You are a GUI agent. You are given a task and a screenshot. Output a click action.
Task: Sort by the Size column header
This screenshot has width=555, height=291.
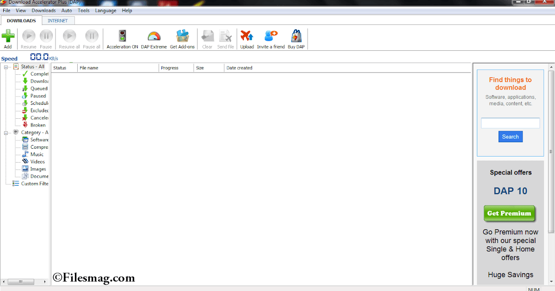click(209, 68)
